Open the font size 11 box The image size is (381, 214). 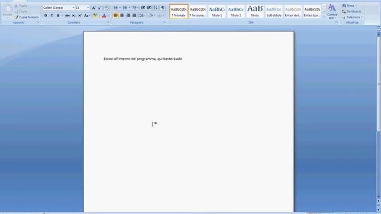[x=82, y=8]
